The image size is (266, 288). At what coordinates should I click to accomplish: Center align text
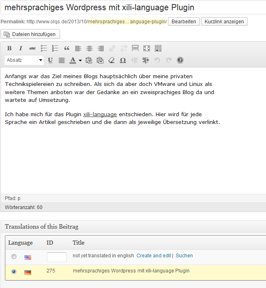tap(89, 48)
